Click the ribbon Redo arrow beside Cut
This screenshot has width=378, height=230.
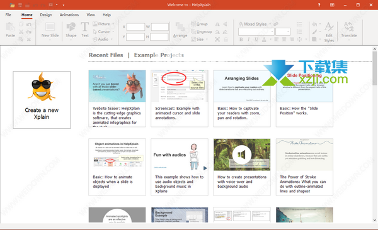pos(29,32)
